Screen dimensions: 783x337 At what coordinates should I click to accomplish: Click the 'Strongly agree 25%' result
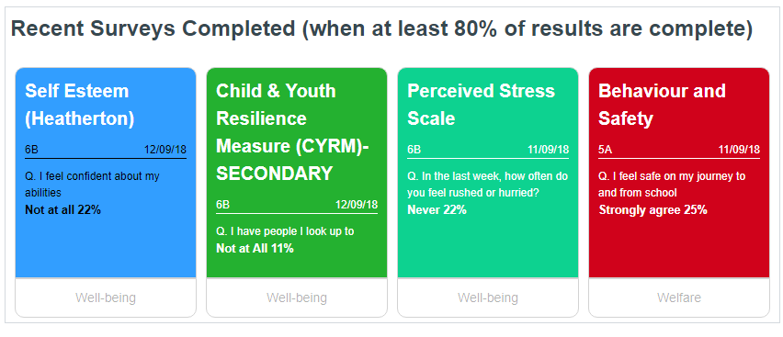point(652,210)
